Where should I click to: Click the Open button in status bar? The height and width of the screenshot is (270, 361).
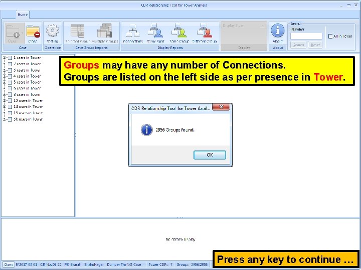pyautogui.click(x=9, y=264)
